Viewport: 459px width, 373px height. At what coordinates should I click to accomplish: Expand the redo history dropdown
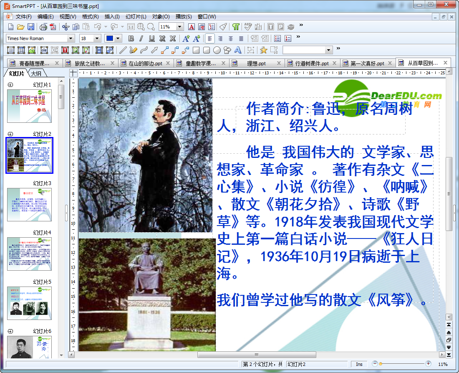(122, 27)
